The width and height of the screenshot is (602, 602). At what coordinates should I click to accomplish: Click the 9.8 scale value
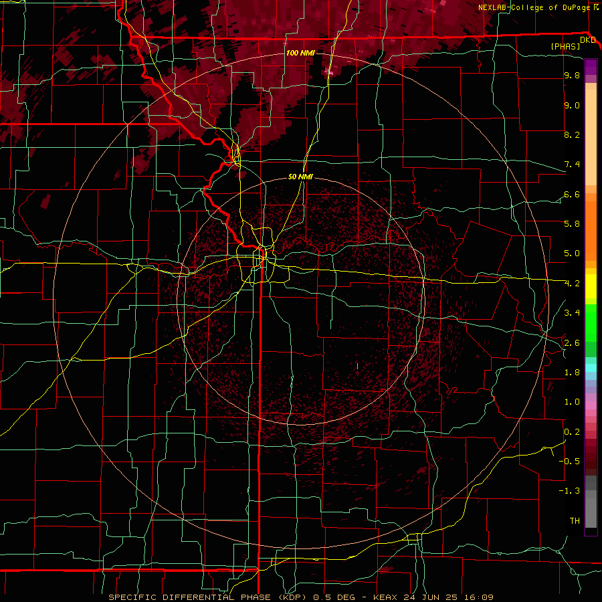click(x=572, y=76)
